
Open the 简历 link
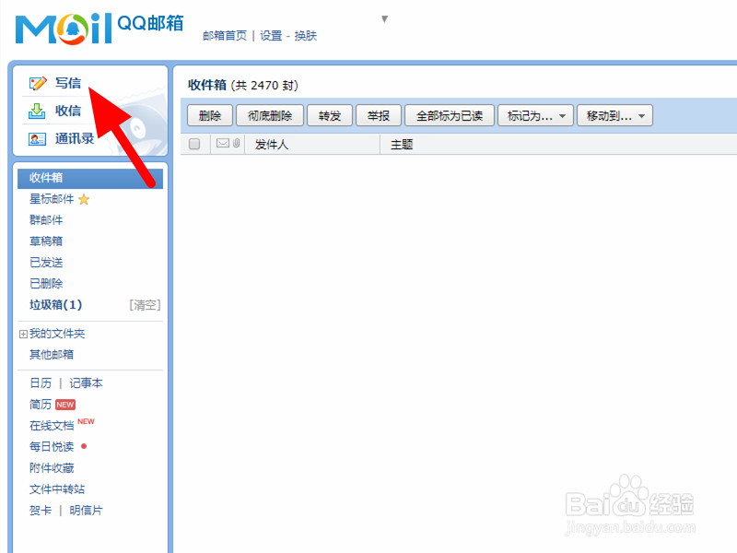41,405
